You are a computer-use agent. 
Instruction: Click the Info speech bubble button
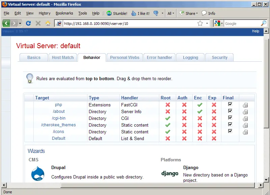pos(208,13)
